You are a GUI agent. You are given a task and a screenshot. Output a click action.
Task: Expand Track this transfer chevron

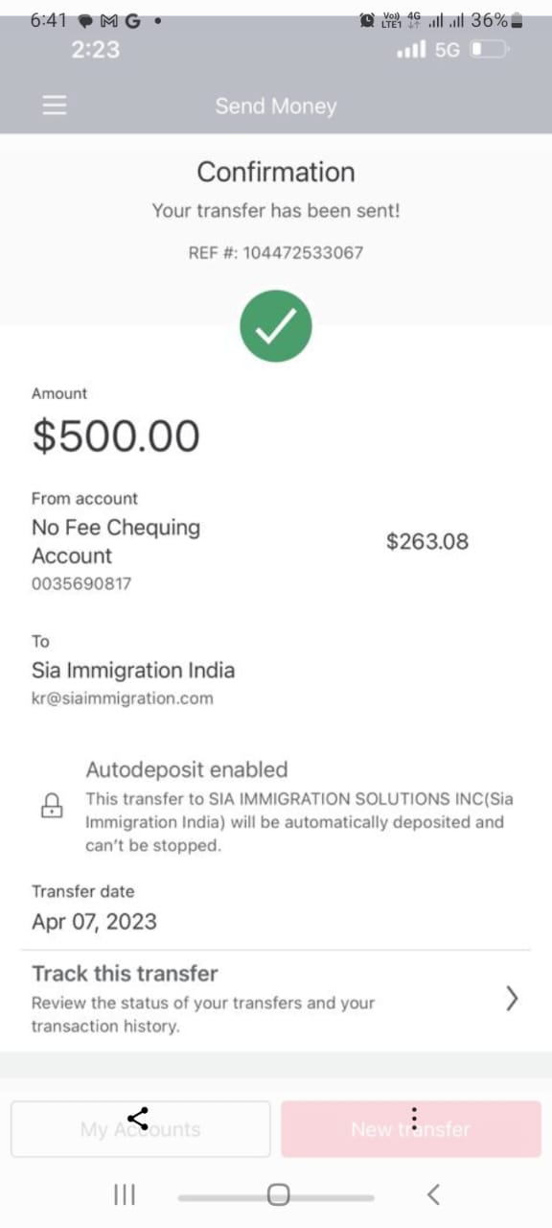tap(512, 999)
